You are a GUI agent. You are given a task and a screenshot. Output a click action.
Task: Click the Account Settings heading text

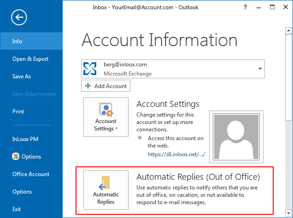[x=168, y=104]
